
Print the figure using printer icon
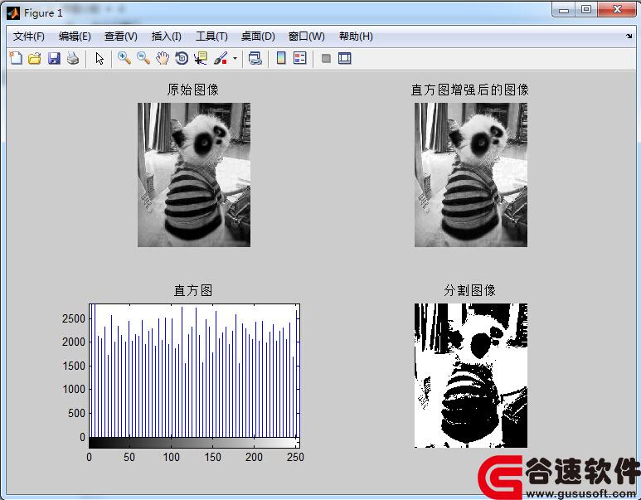73,58
